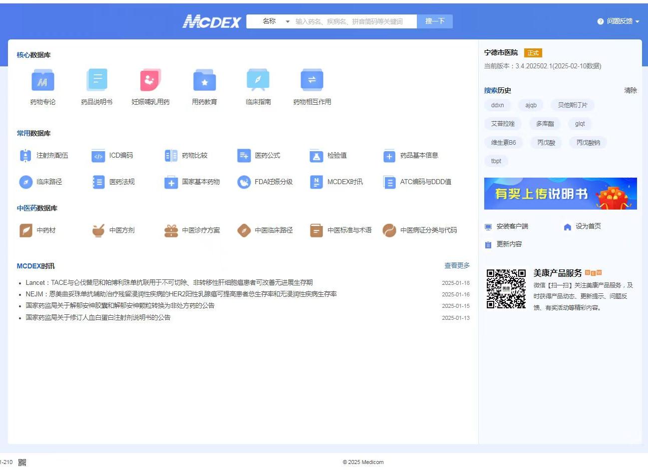Focus the drug name search input
This screenshot has height=470, width=648.
(x=353, y=21)
